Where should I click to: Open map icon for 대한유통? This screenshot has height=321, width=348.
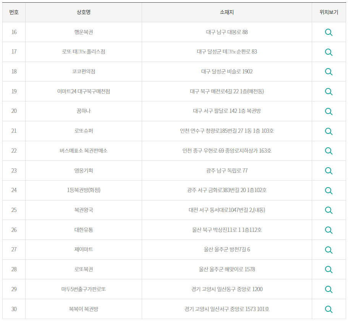click(329, 230)
